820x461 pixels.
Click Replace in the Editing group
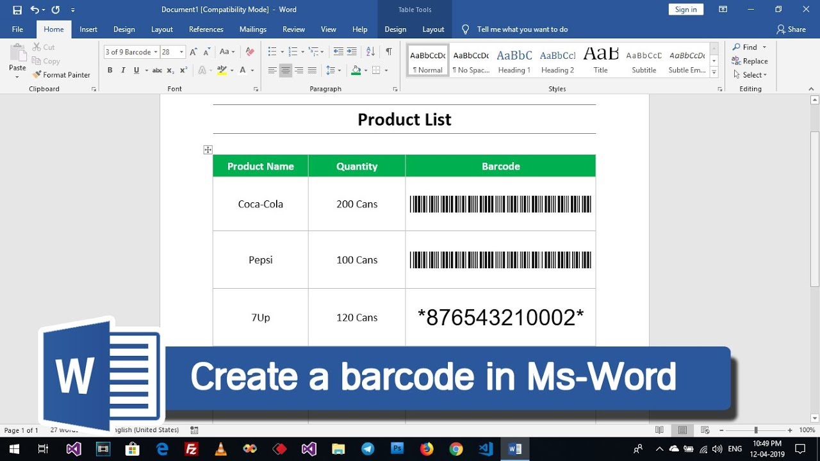(x=750, y=61)
